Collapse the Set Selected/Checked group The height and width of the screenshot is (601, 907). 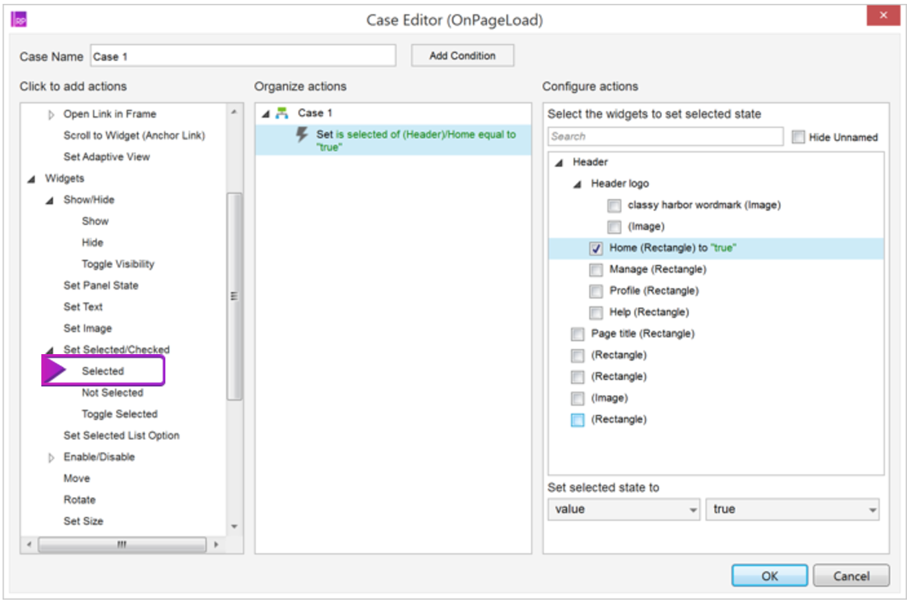point(50,350)
